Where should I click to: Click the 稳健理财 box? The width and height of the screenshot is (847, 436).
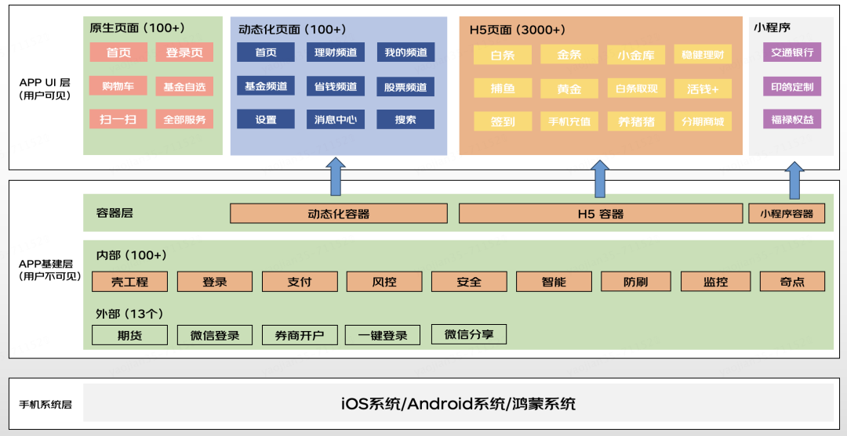point(703,55)
